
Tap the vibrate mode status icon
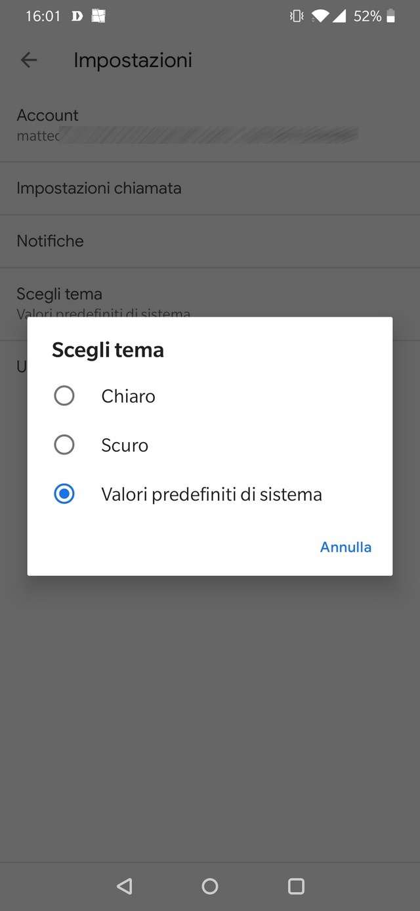point(297,16)
